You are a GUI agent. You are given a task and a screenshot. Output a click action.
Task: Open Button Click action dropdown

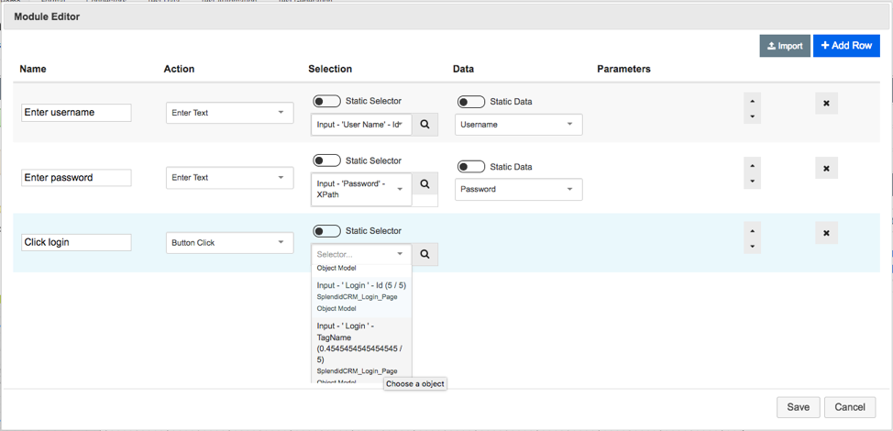229,242
